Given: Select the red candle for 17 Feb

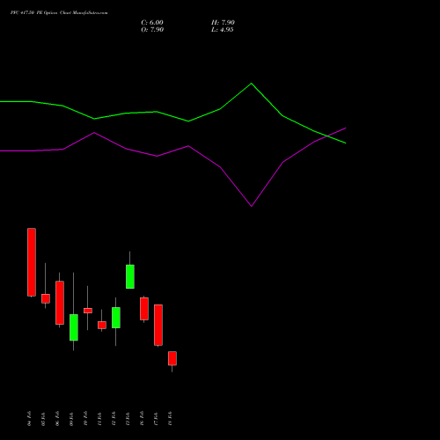Looking at the screenshot, I should 158,325.
